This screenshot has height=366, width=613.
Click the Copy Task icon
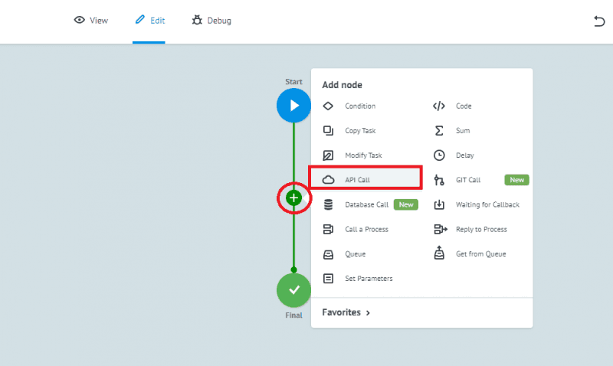click(x=328, y=130)
